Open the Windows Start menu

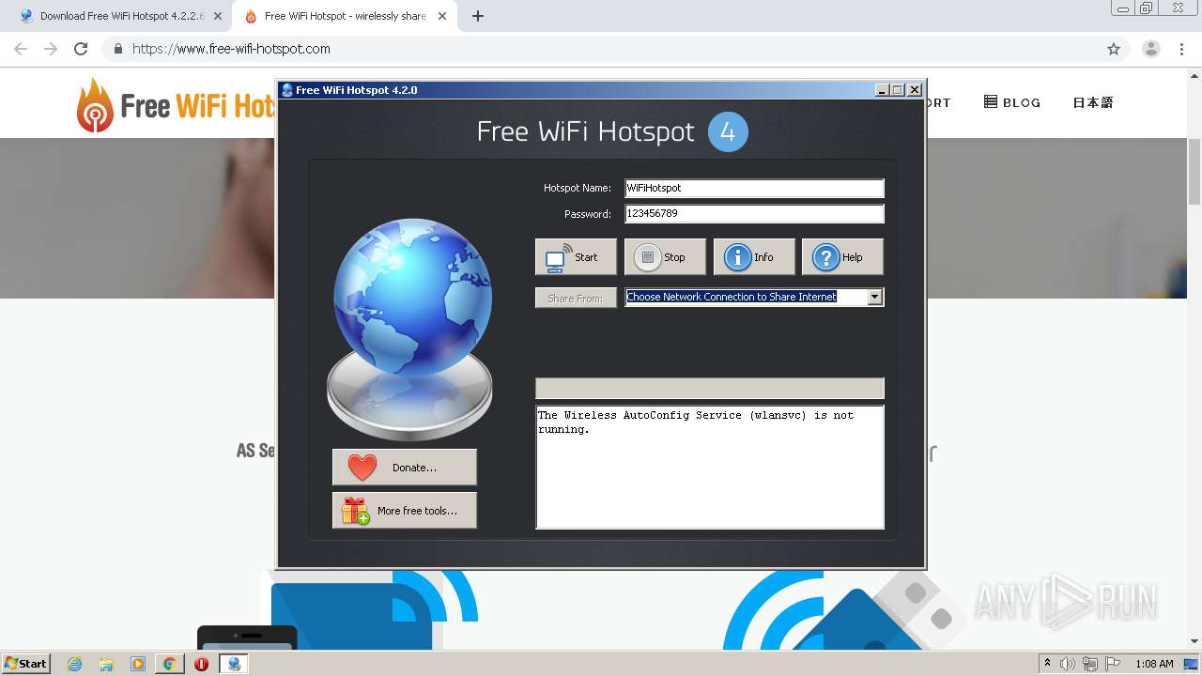26,663
